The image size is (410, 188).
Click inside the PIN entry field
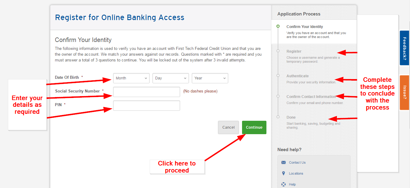pyautogui.click(x=146, y=106)
